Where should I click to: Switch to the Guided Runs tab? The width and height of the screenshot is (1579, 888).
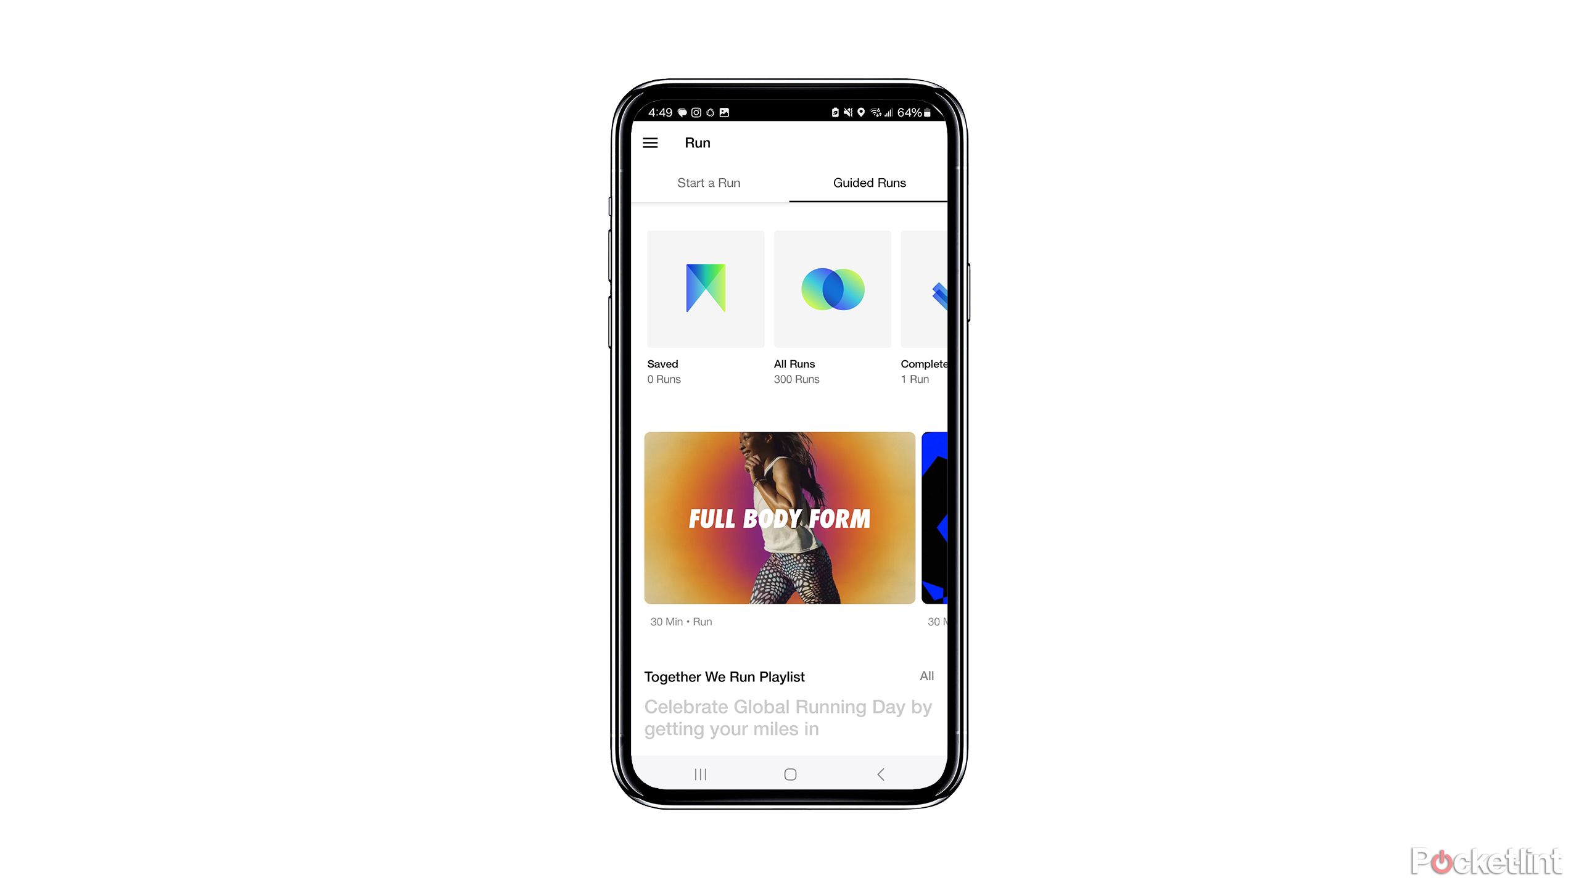tap(870, 182)
